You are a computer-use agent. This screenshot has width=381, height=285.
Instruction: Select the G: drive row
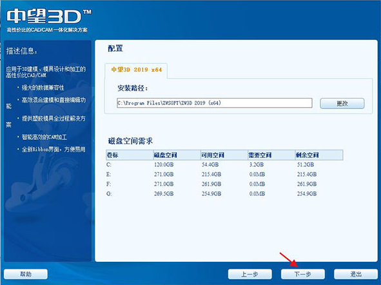tap(224, 194)
